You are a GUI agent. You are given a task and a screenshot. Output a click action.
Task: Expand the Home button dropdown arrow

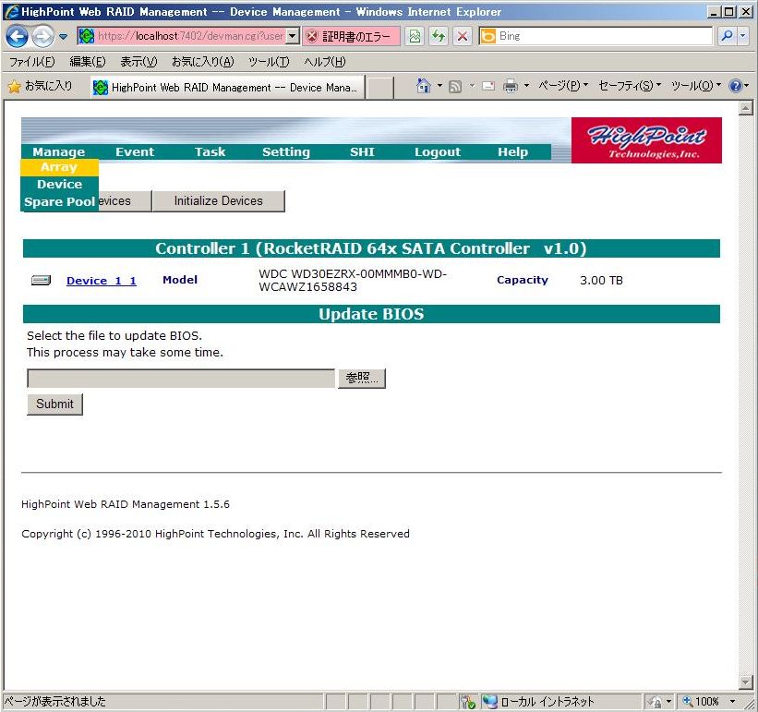(x=439, y=86)
